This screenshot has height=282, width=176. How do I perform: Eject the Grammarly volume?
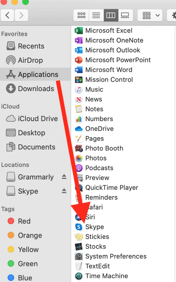(x=64, y=177)
